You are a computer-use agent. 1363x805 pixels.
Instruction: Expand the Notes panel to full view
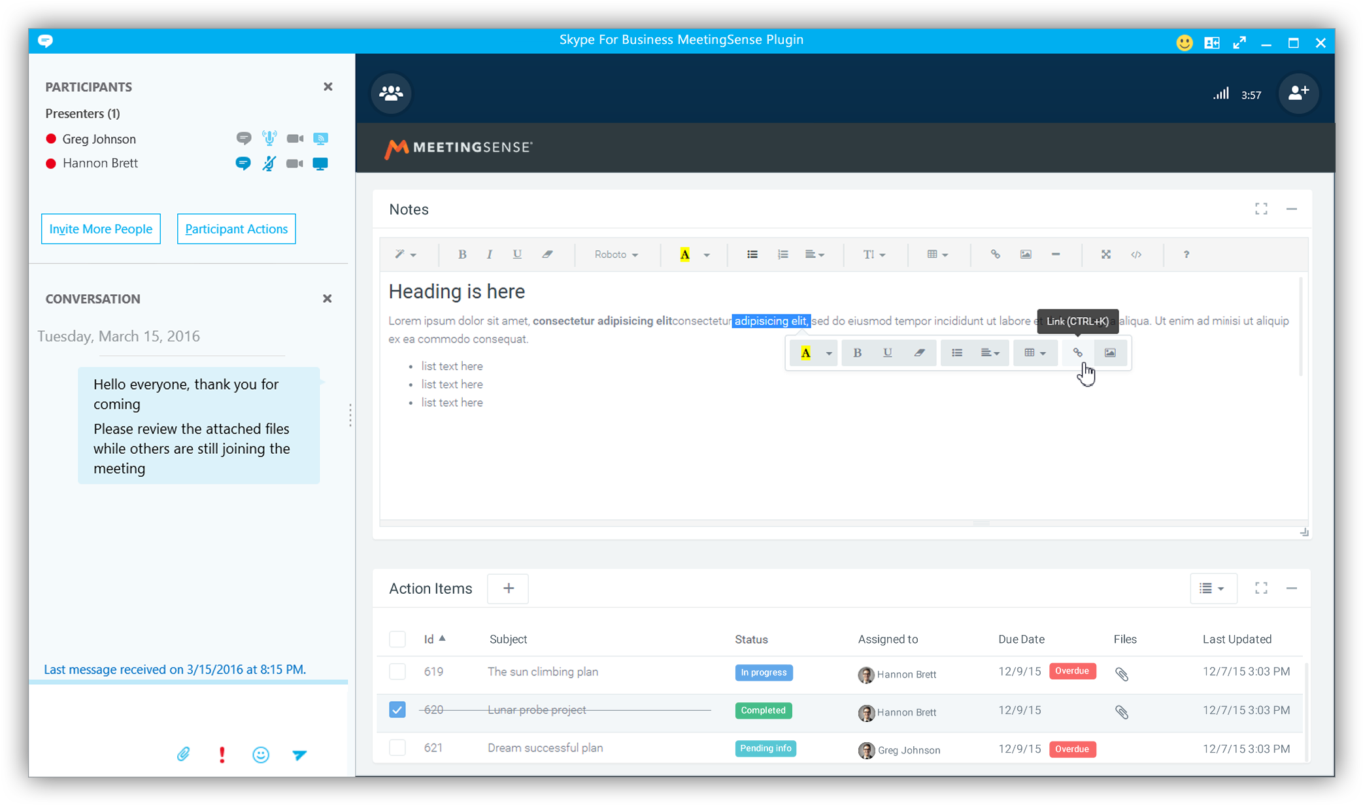click(x=1261, y=209)
